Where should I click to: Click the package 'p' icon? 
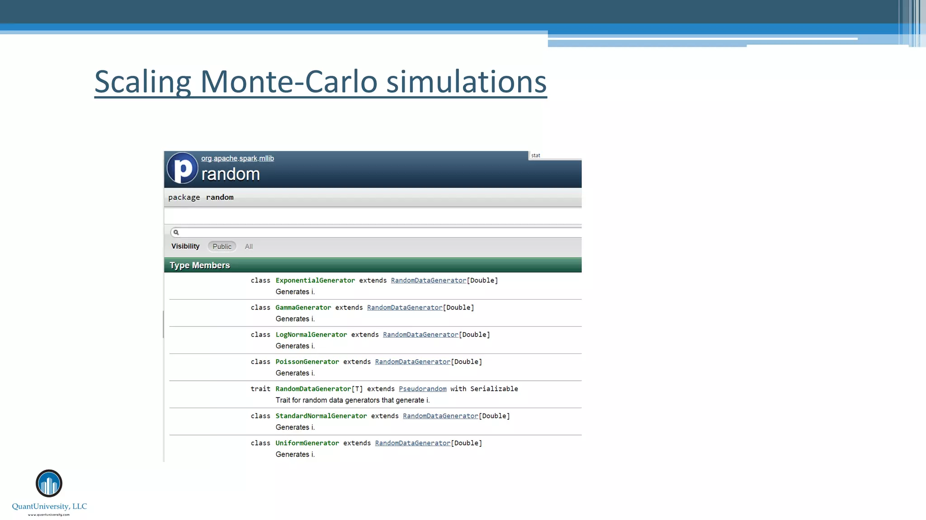183,168
